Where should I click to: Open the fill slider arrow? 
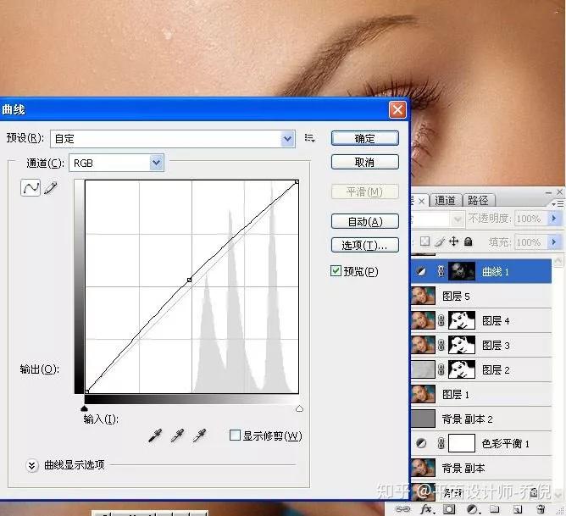coord(554,241)
